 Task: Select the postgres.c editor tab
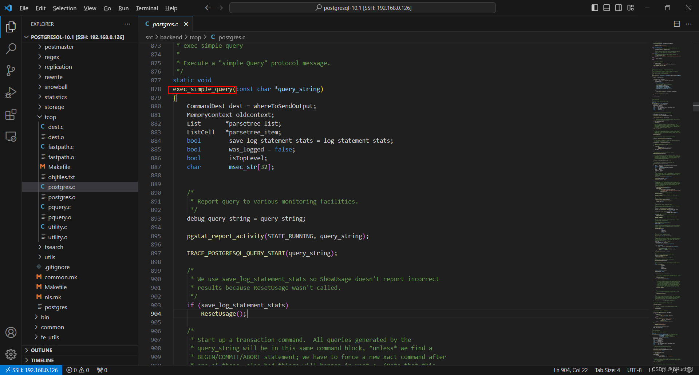click(x=165, y=24)
